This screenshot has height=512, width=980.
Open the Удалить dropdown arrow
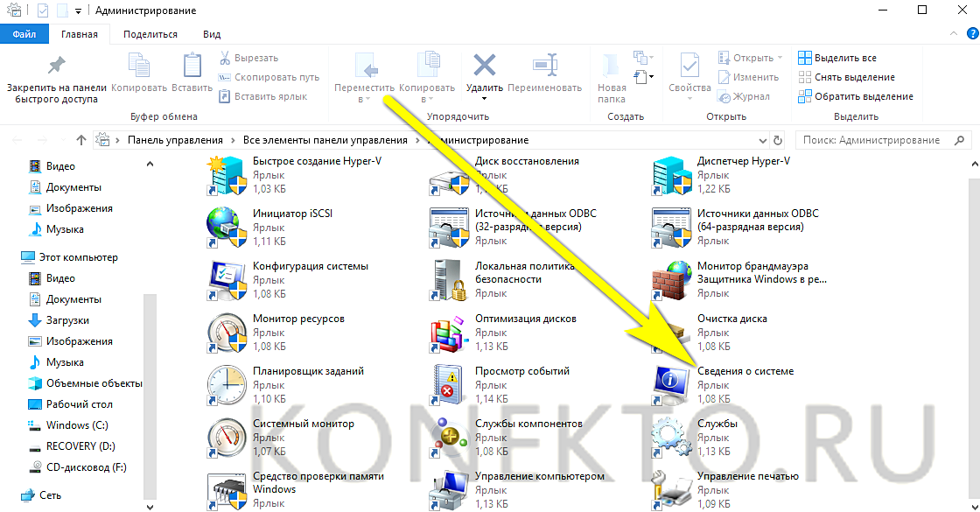(x=484, y=99)
